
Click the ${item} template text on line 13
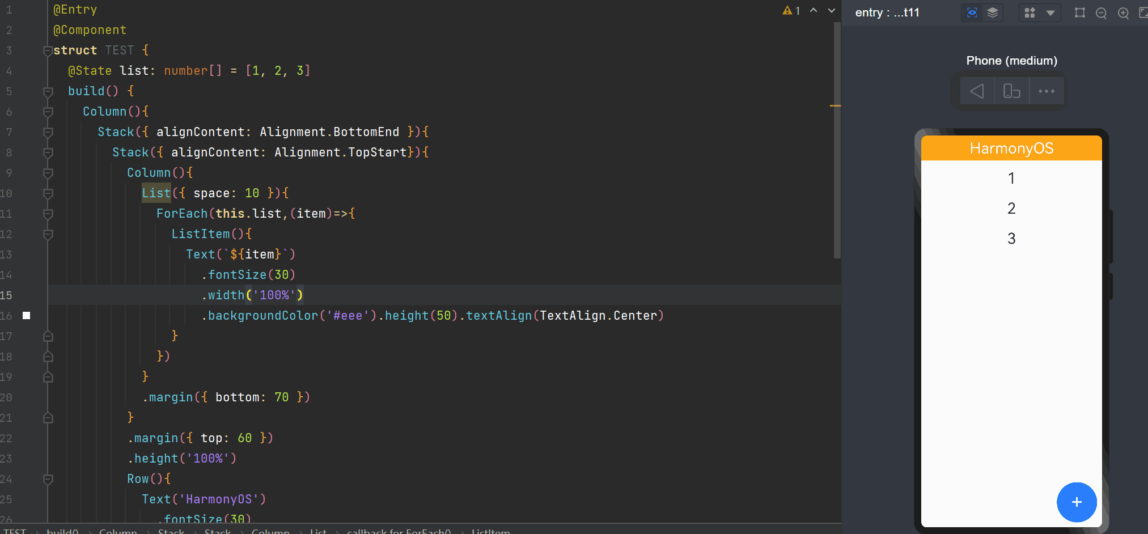256,255
